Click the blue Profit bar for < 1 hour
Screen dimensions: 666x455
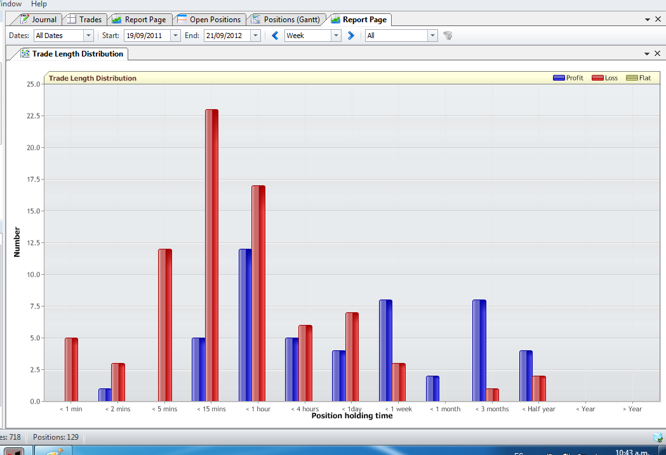245,325
